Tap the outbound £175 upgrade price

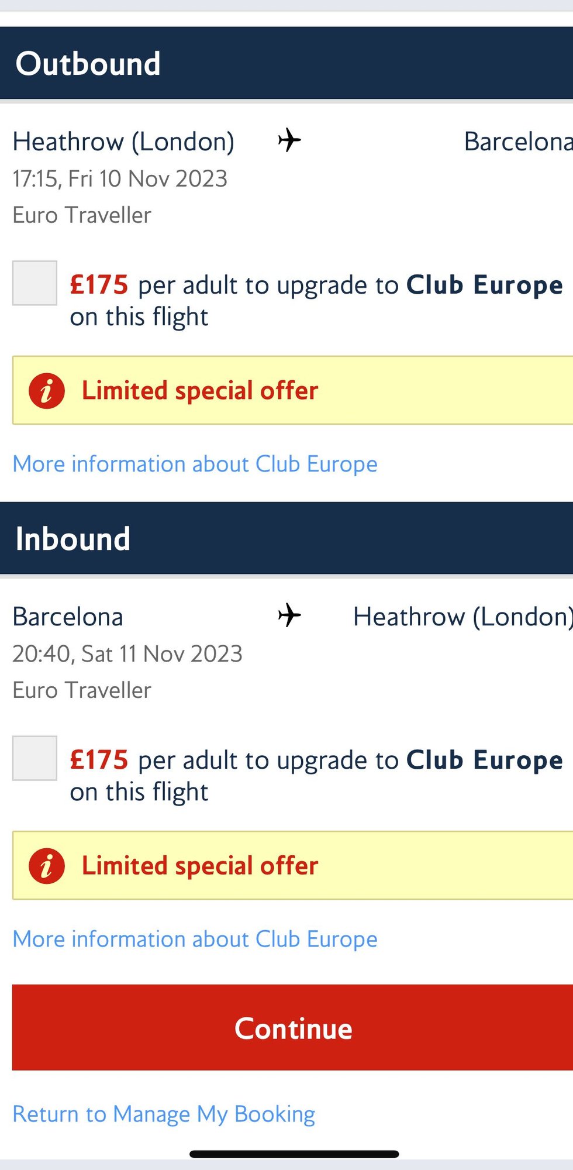click(x=99, y=285)
